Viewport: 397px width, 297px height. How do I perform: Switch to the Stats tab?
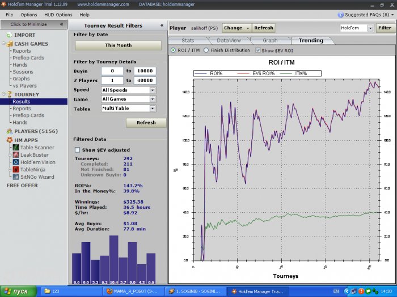(x=188, y=41)
